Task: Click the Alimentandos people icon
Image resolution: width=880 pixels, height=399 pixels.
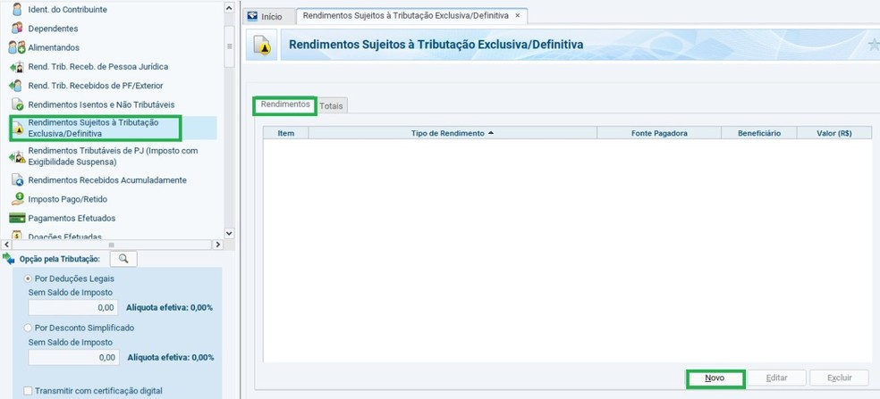Action: tap(16, 47)
